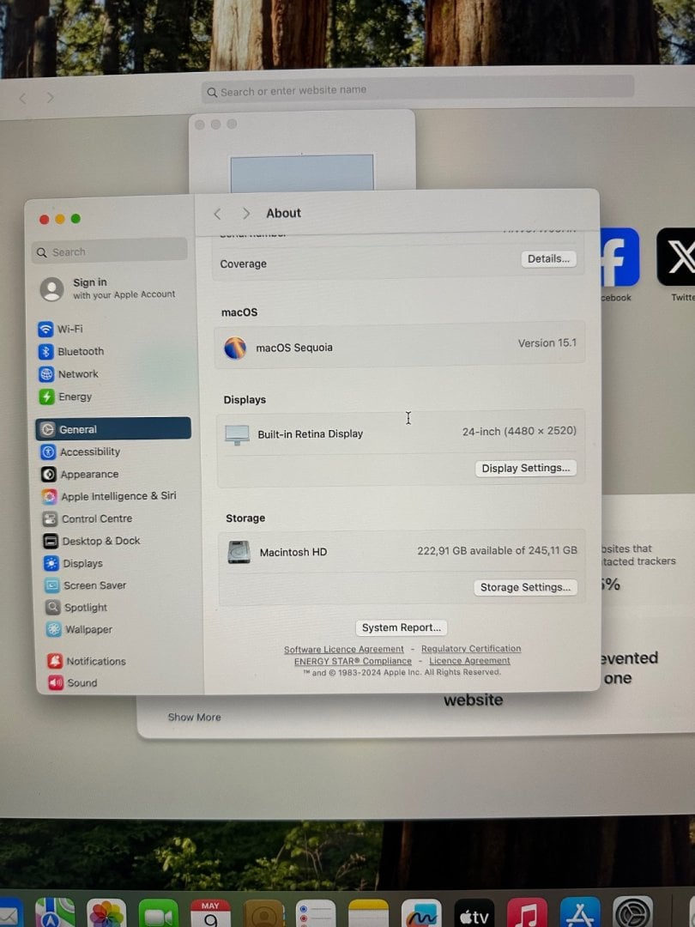The image size is (695, 927).
Task: Select Displays in the sidebar
Action: (x=73, y=563)
